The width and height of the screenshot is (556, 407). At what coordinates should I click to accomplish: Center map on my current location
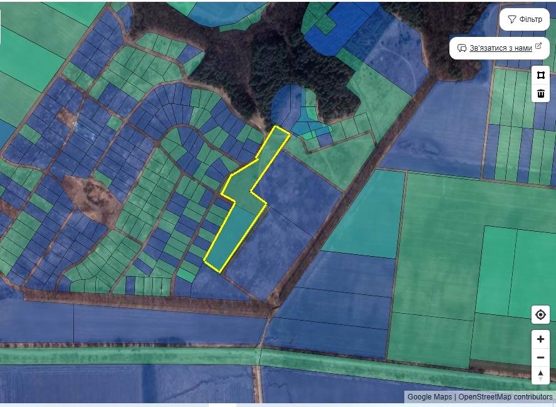coord(540,315)
